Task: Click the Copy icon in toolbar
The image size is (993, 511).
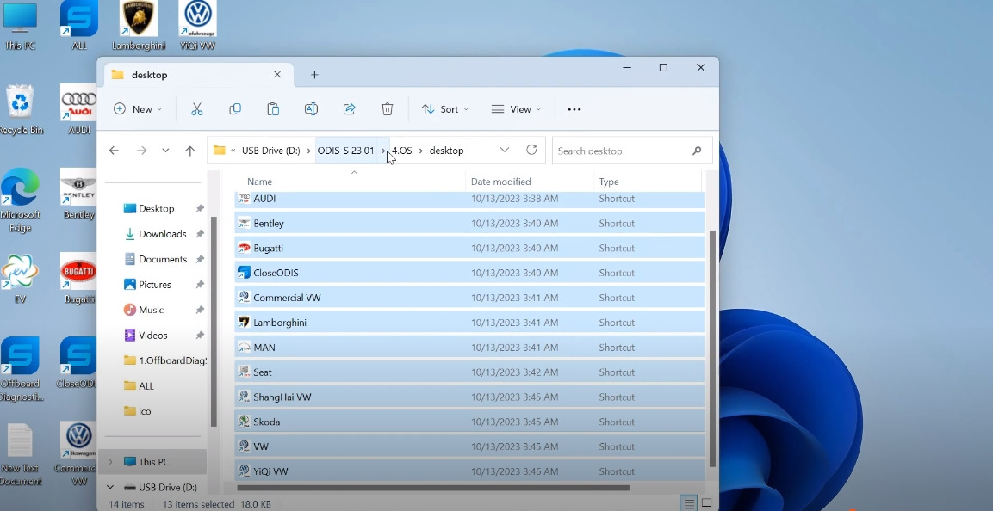Action: (235, 109)
